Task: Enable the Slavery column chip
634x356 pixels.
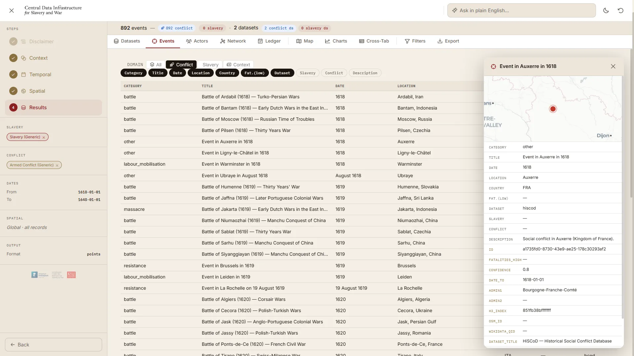Action: 308,73
